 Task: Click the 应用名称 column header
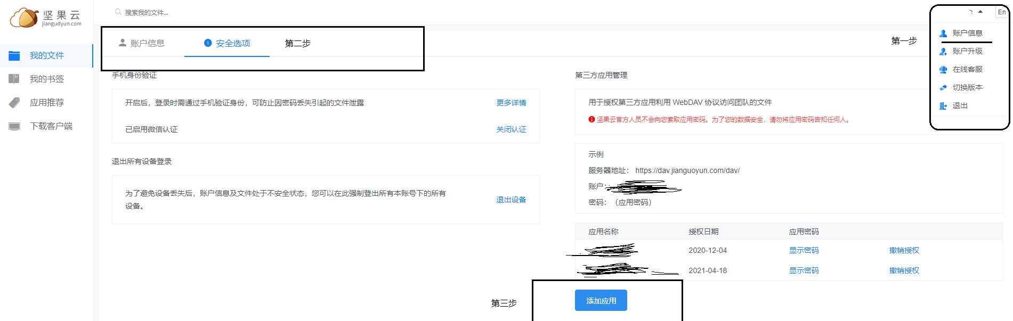tap(603, 232)
